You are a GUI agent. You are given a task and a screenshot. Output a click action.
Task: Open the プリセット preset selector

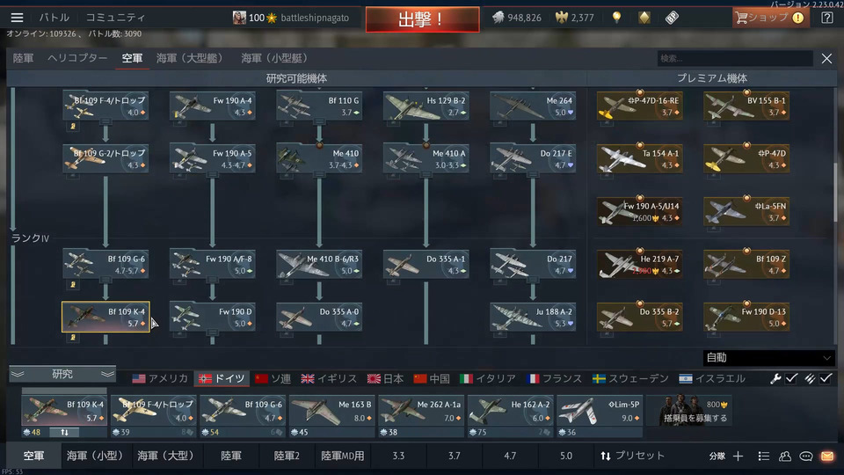click(633, 457)
